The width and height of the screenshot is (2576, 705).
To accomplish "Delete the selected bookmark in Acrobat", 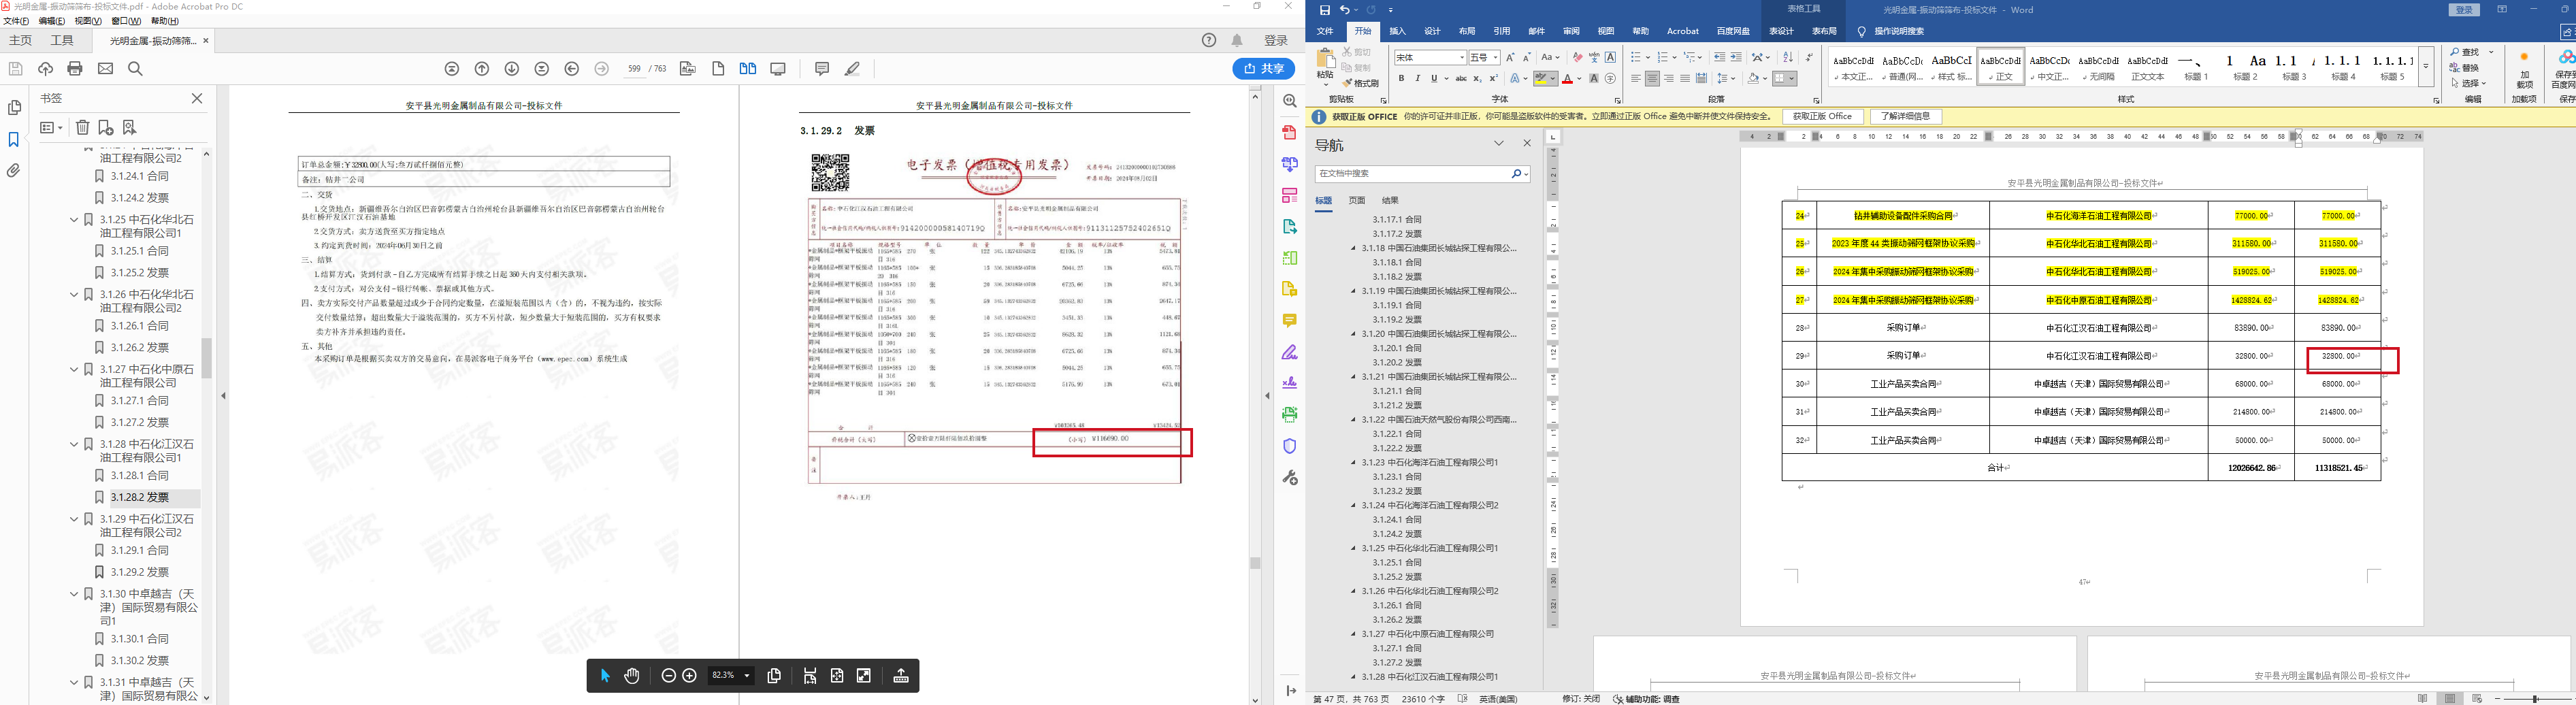I will click(x=83, y=128).
